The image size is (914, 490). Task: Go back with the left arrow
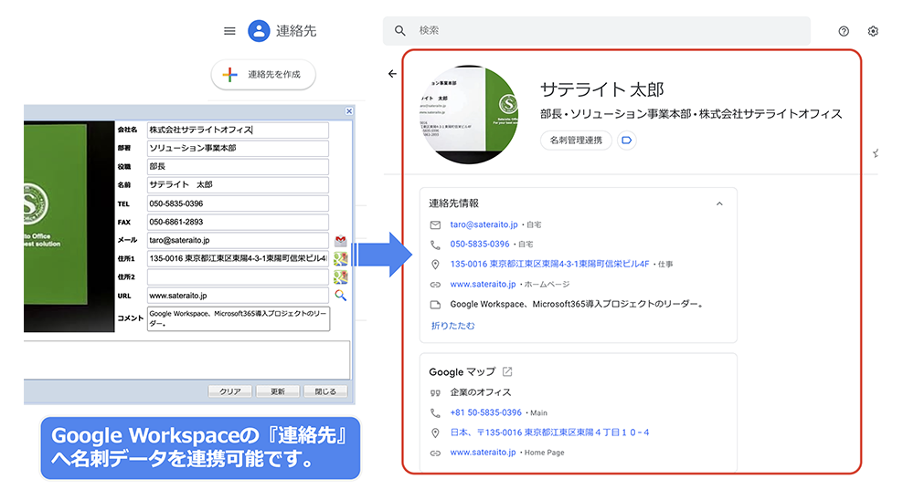coord(392,73)
